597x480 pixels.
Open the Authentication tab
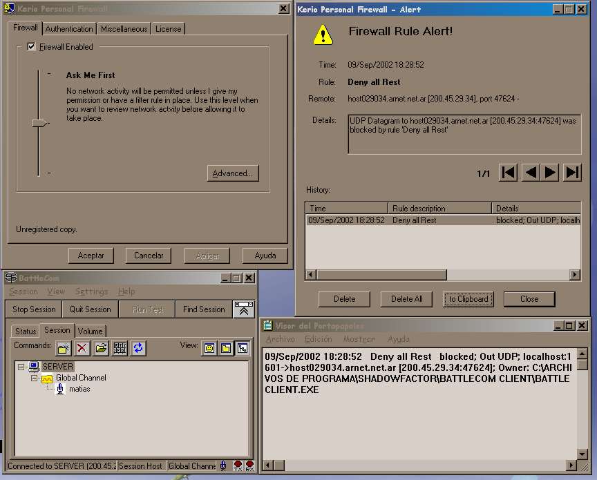69,29
